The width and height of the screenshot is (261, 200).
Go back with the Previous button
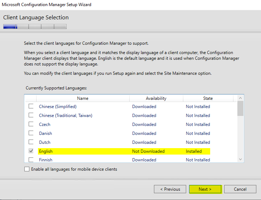tap(170, 189)
